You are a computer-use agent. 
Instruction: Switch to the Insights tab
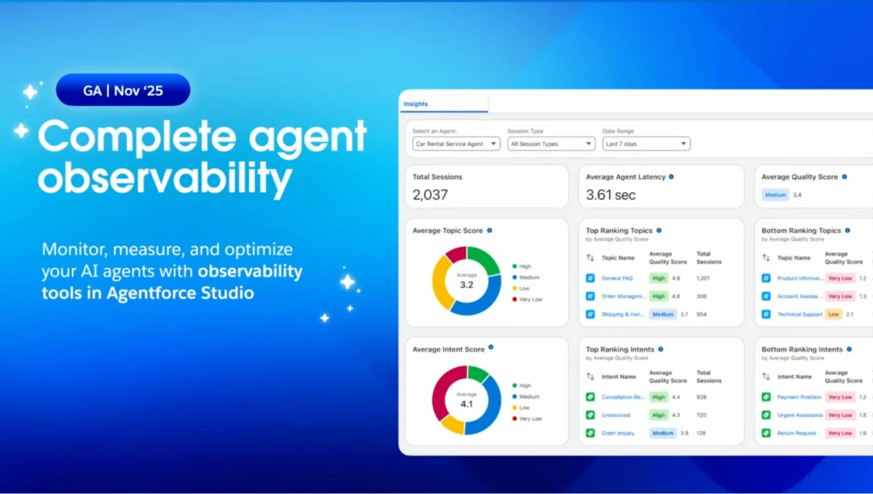tap(415, 104)
